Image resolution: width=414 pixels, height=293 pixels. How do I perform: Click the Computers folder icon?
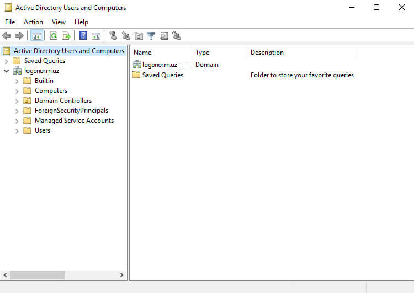[27, 91]
